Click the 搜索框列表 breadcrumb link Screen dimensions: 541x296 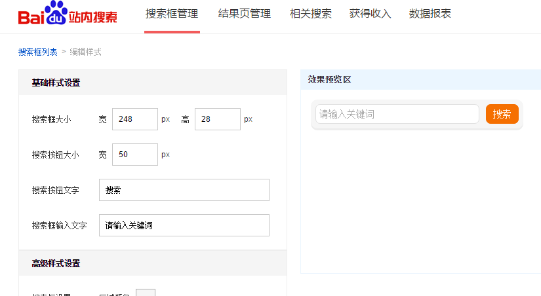[x=38, y=52]
